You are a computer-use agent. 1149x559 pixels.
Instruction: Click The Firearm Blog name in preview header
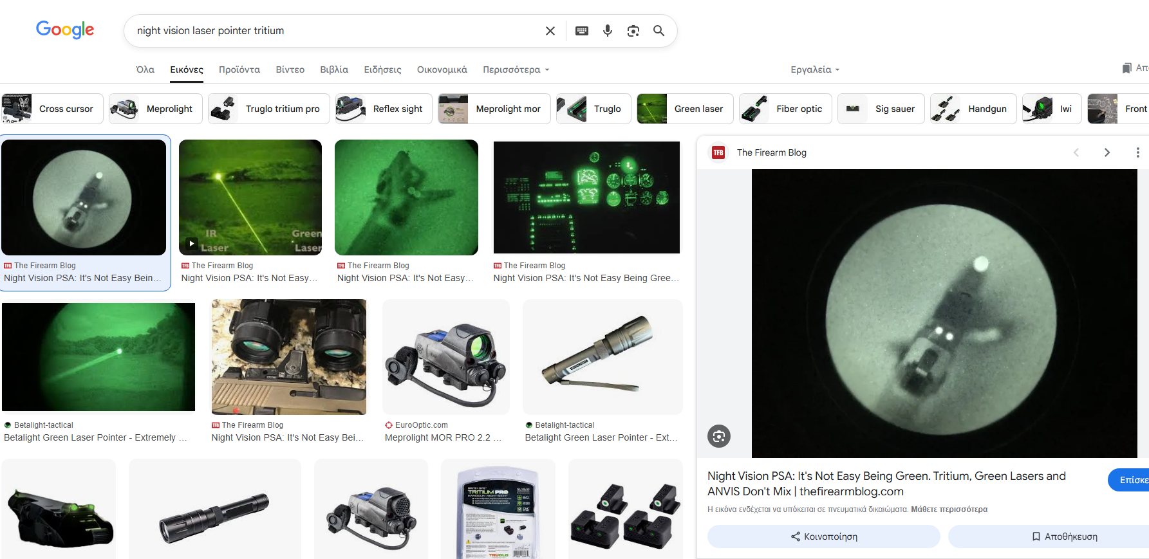[x=771, y=152]
